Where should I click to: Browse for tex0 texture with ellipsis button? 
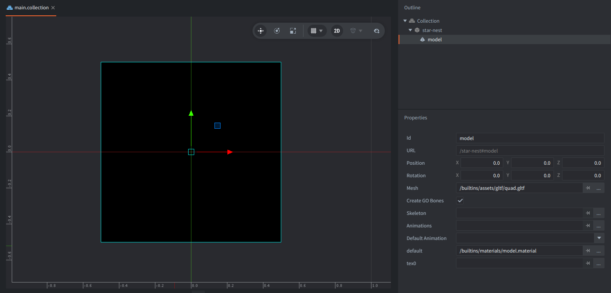[x=599, y=263]
